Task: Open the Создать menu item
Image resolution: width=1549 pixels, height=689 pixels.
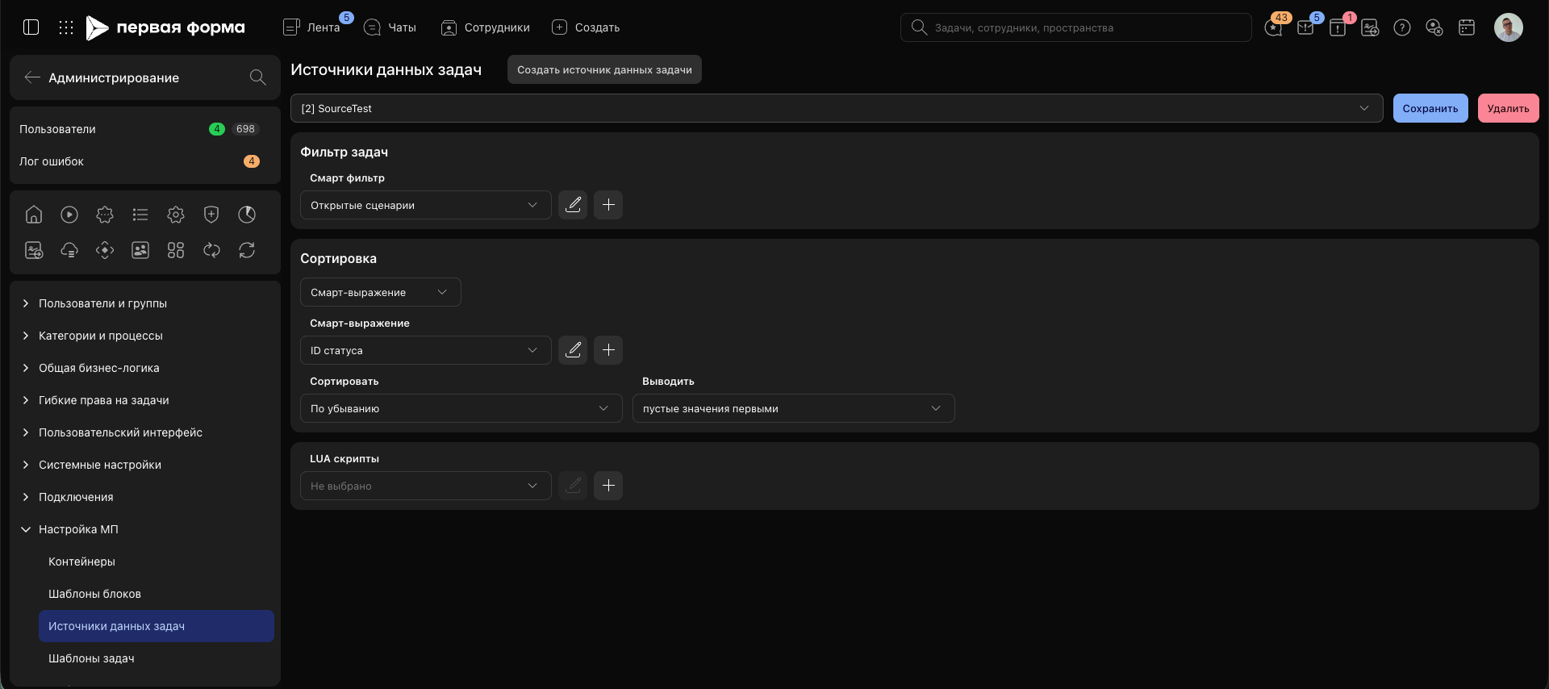Action: (586, 27)
